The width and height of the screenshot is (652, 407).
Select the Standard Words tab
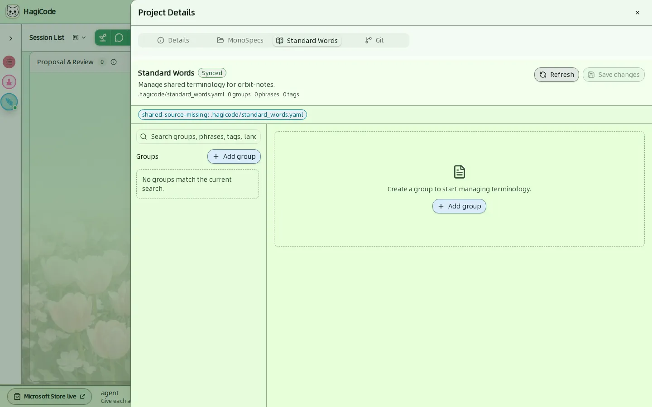[307, 41]
